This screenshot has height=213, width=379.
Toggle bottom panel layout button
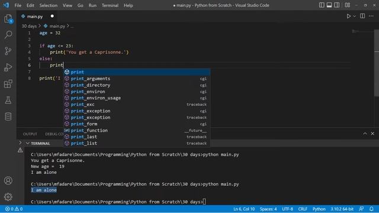tap(329, 5)
